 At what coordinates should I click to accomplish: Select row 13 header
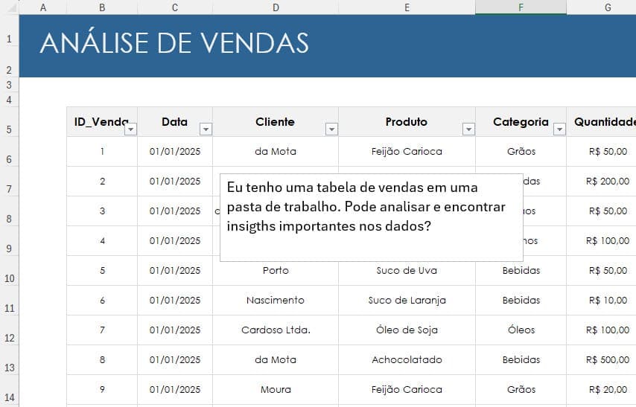[x=9, y=368]
